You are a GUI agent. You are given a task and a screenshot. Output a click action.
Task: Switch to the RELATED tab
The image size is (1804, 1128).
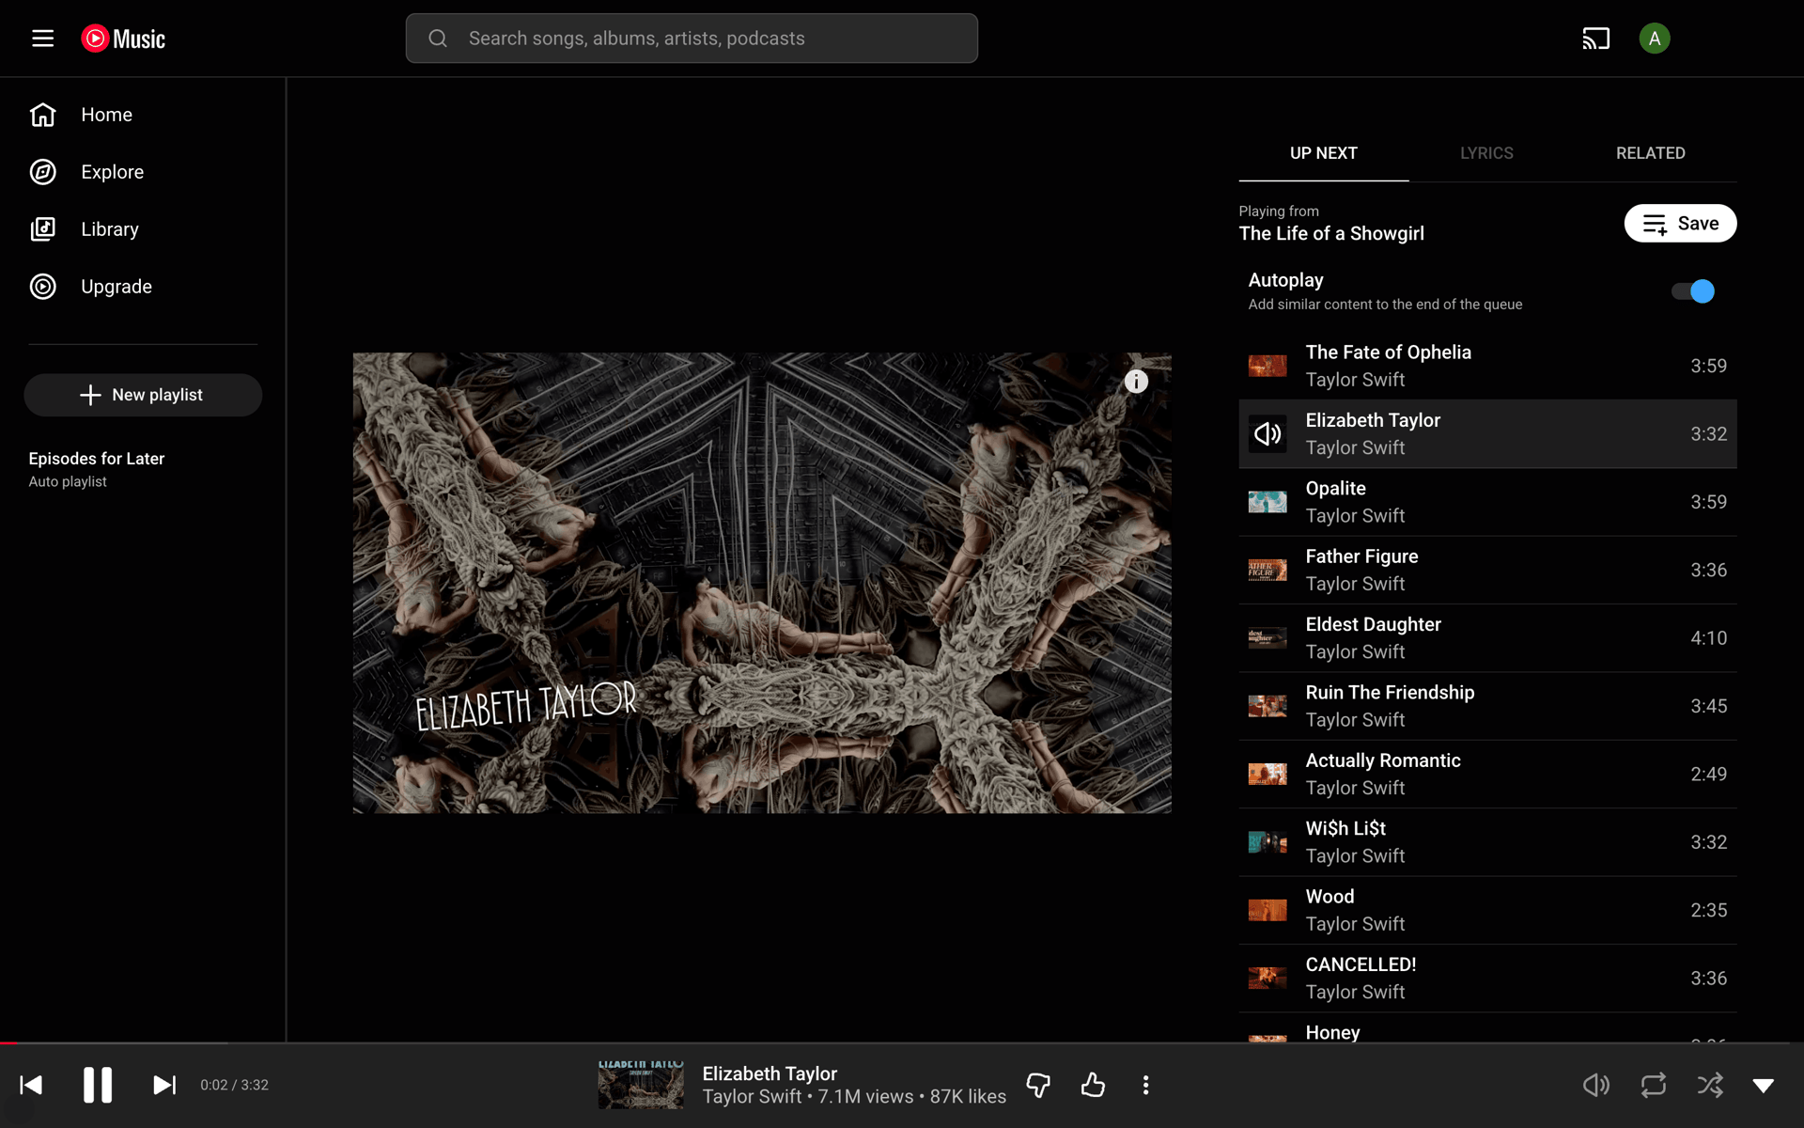click(x=1650, y=153)
